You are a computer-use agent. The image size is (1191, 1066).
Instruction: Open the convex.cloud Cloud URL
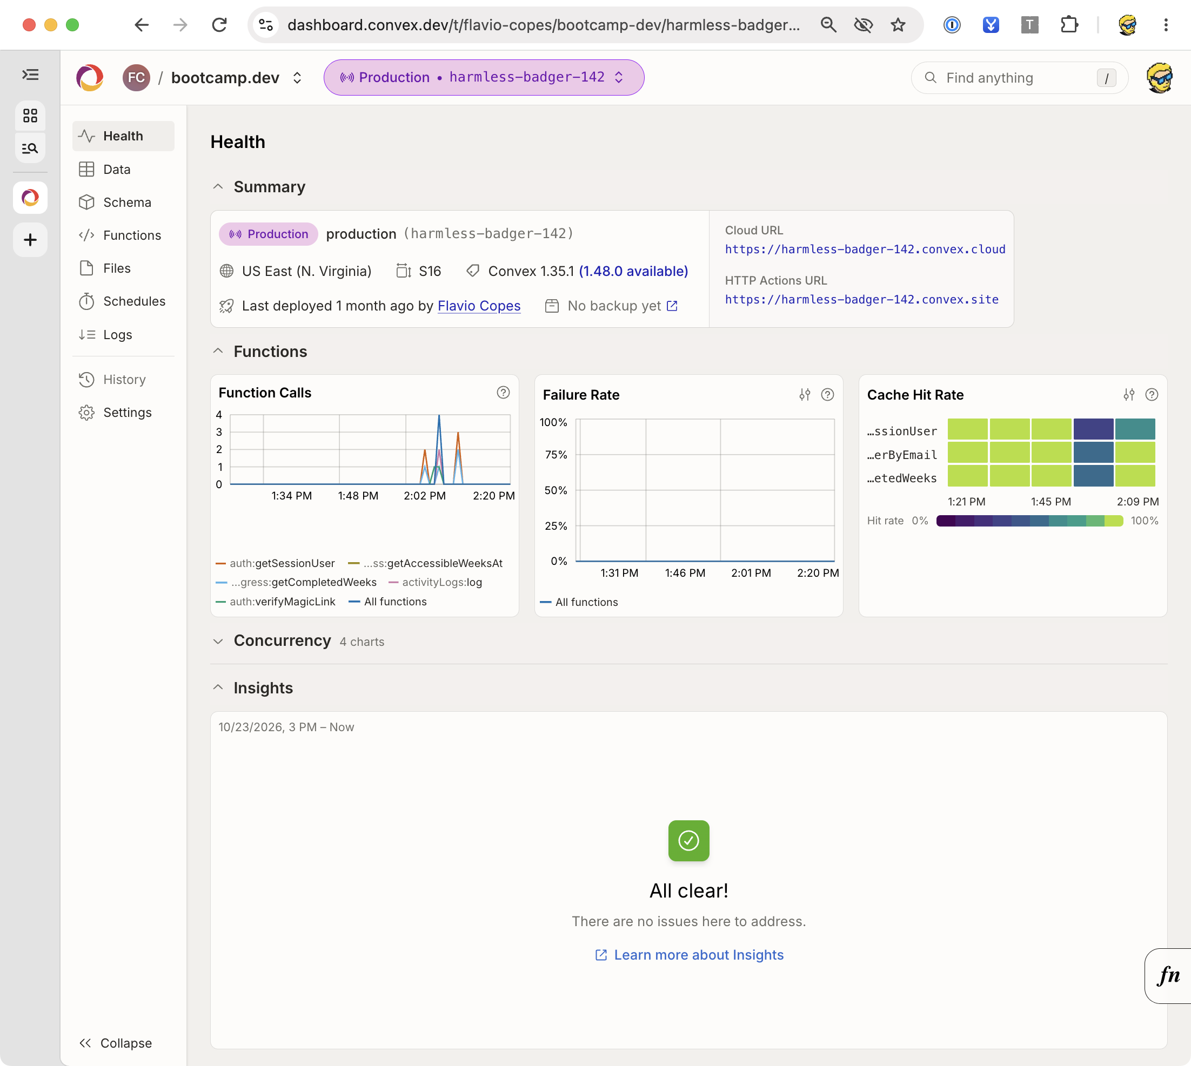pyautogui.click(x=865, y=249)
